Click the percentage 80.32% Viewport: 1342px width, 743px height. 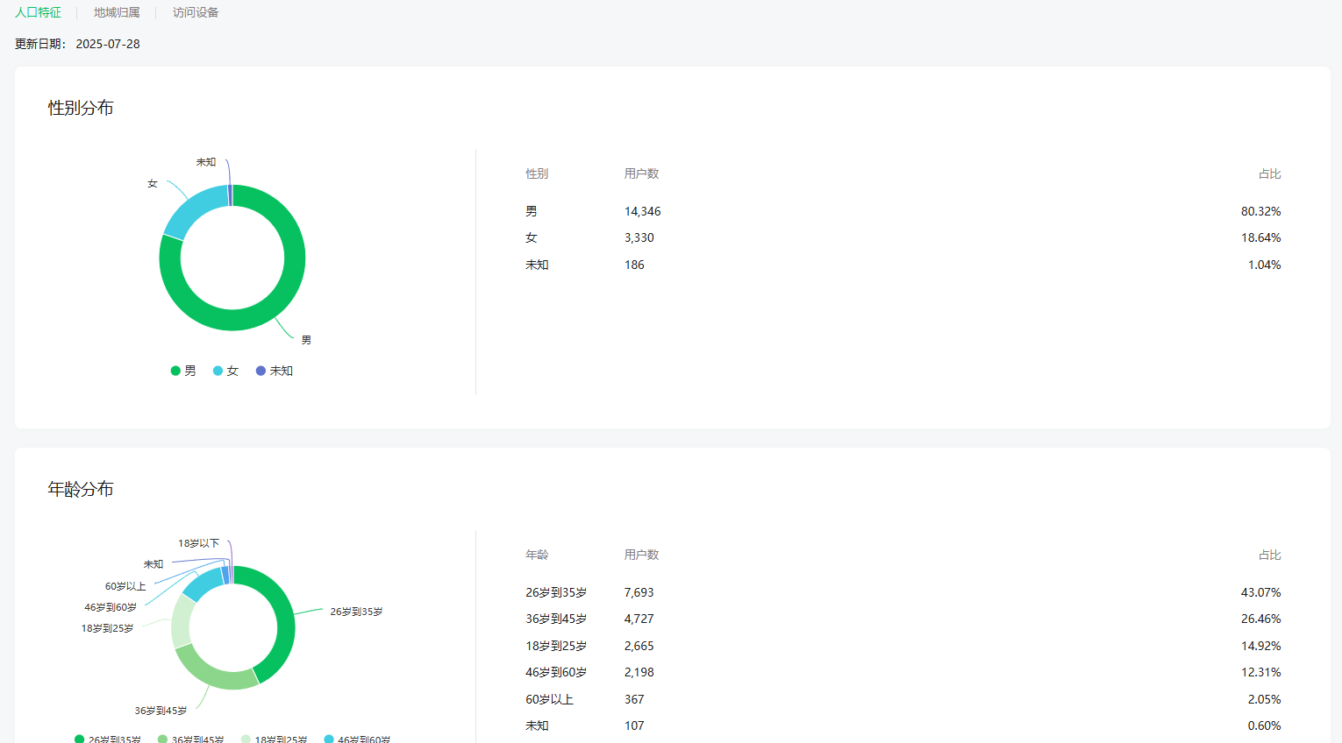point(1261,211)
